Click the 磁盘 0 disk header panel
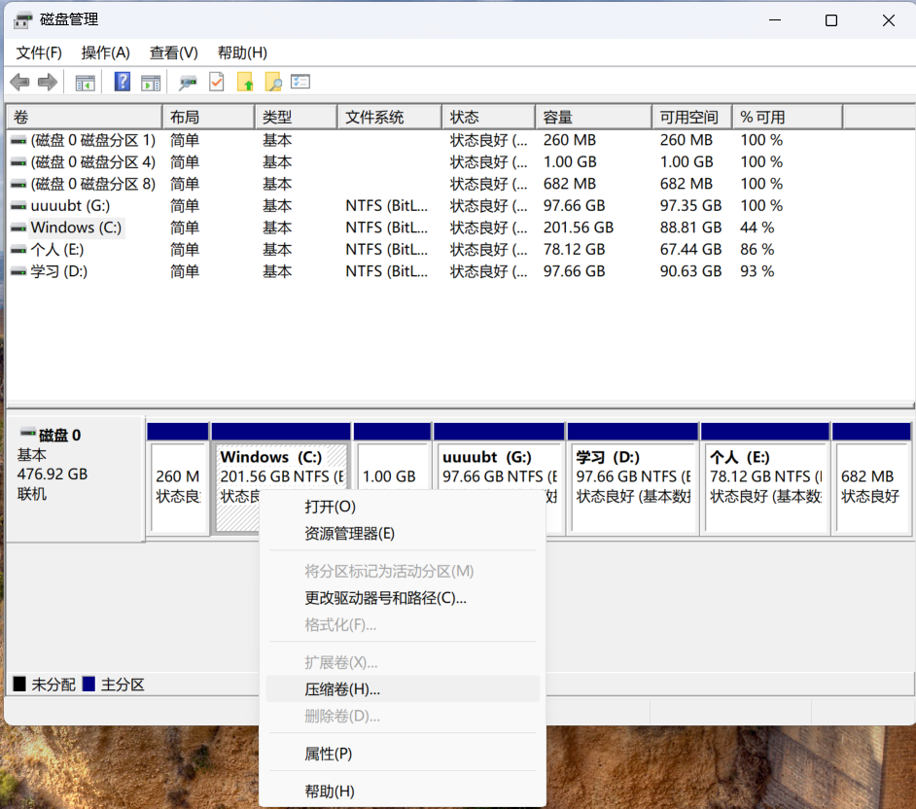 (75, 479)
